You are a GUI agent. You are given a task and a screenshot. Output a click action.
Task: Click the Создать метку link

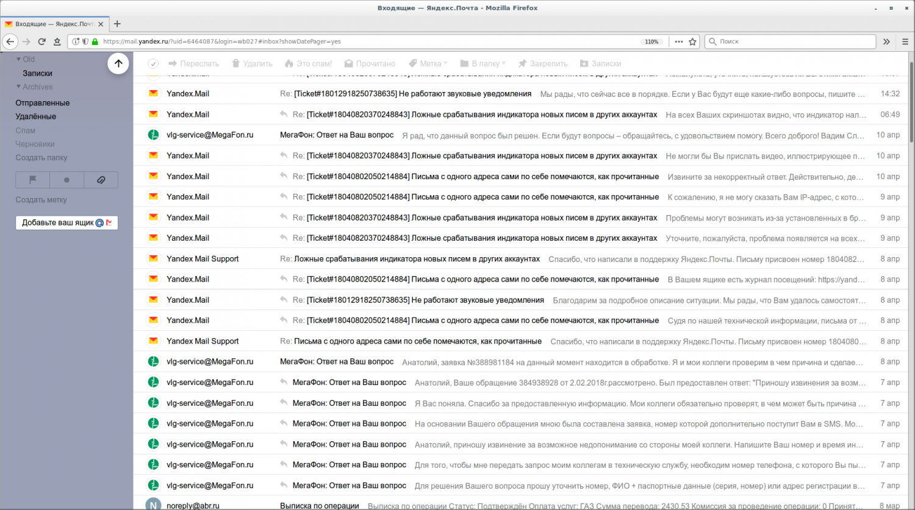tap(41, 200)
